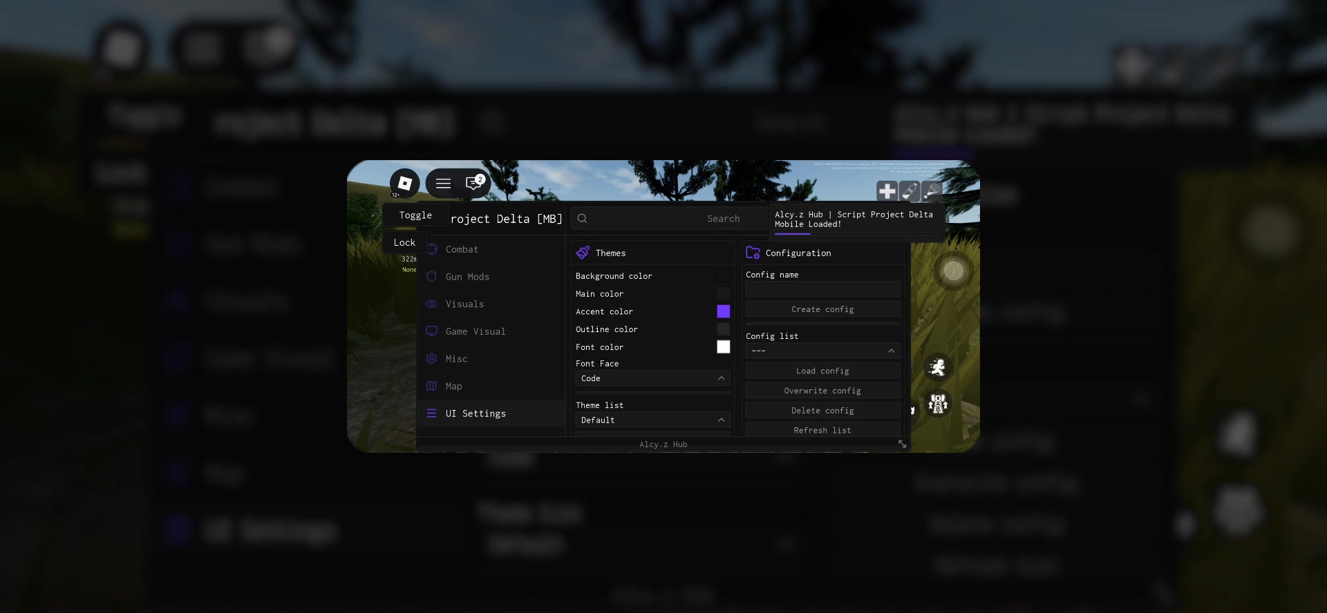
Task: Expand the Font Face dropdown showing Code
Action: click(x=652, y=378)
